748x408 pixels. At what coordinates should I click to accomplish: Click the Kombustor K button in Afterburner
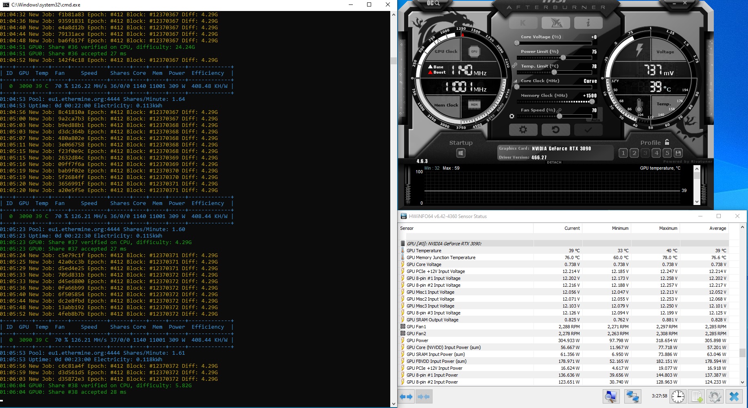point(523,23)
